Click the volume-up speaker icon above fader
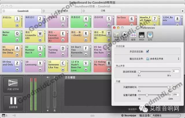This screenshot has width=185, height=118. (x=48, y=77)
